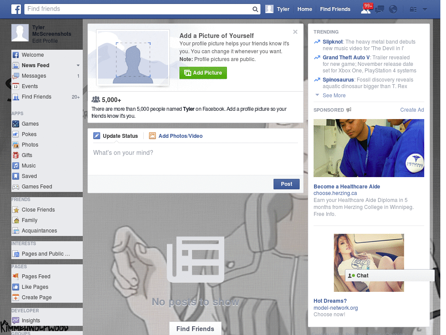Click the profile picture placeholder thumbnail
This screenshot has height=335, width=446.
(133, 58)
